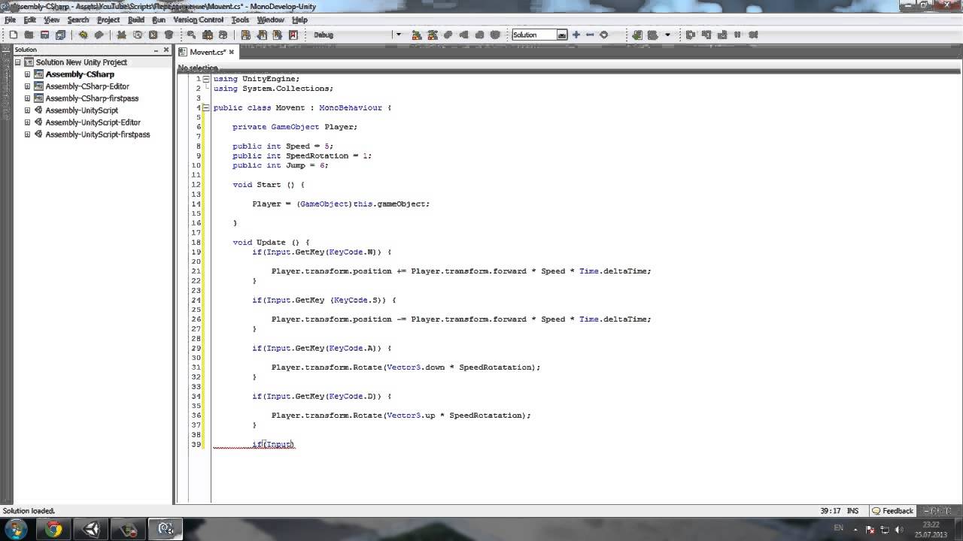The image size is (963, 541).
Task: Click the network tray icon
Action: click(x=884, y=529)
